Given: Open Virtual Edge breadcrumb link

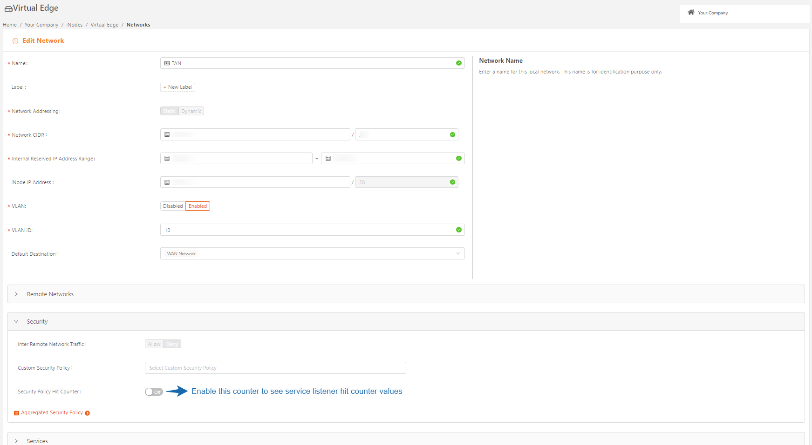Looking at the screenshot, I should [x=104, y=25].
